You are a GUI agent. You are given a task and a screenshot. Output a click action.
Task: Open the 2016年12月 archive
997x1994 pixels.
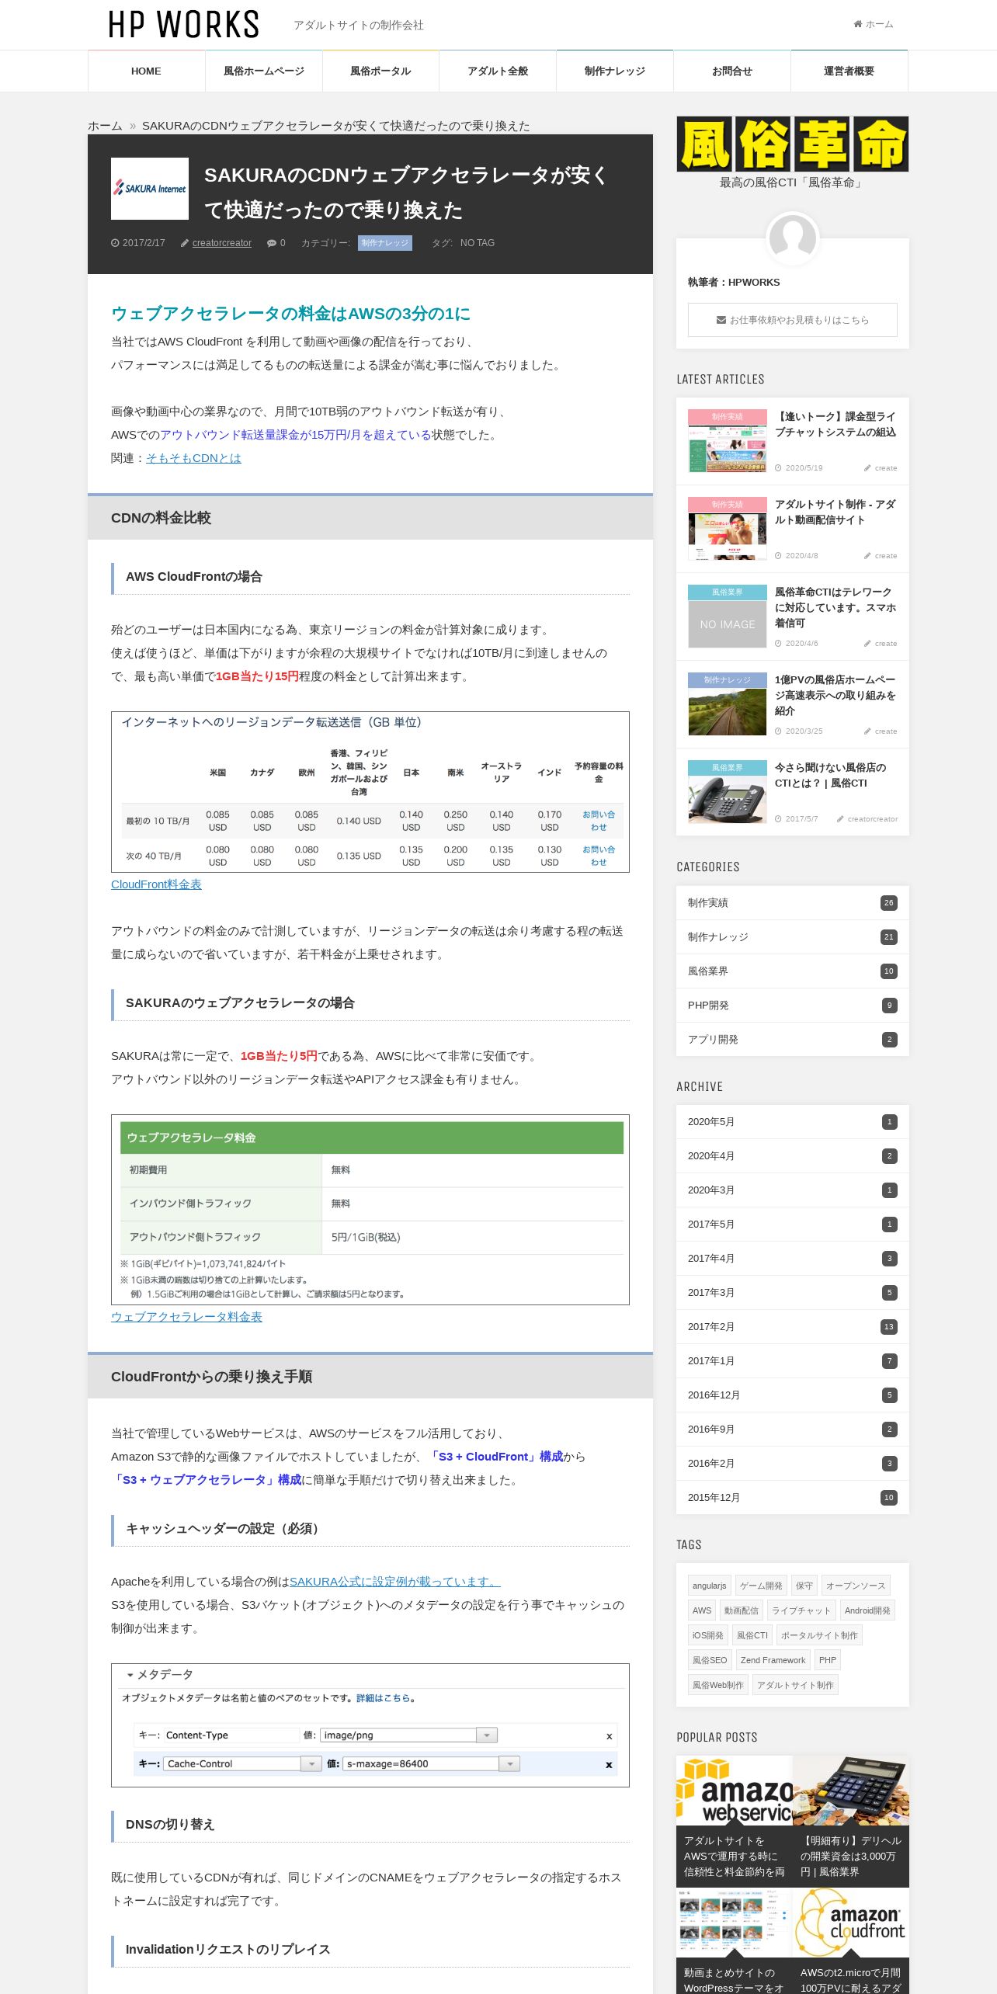(x=792, y=1395)
